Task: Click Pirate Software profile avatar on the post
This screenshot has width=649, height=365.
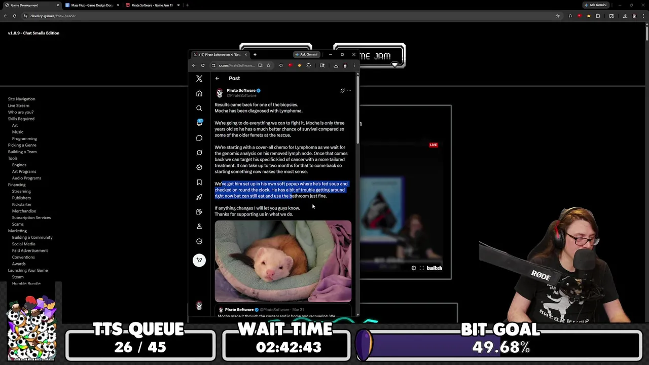Action: [x=220, y=93]
